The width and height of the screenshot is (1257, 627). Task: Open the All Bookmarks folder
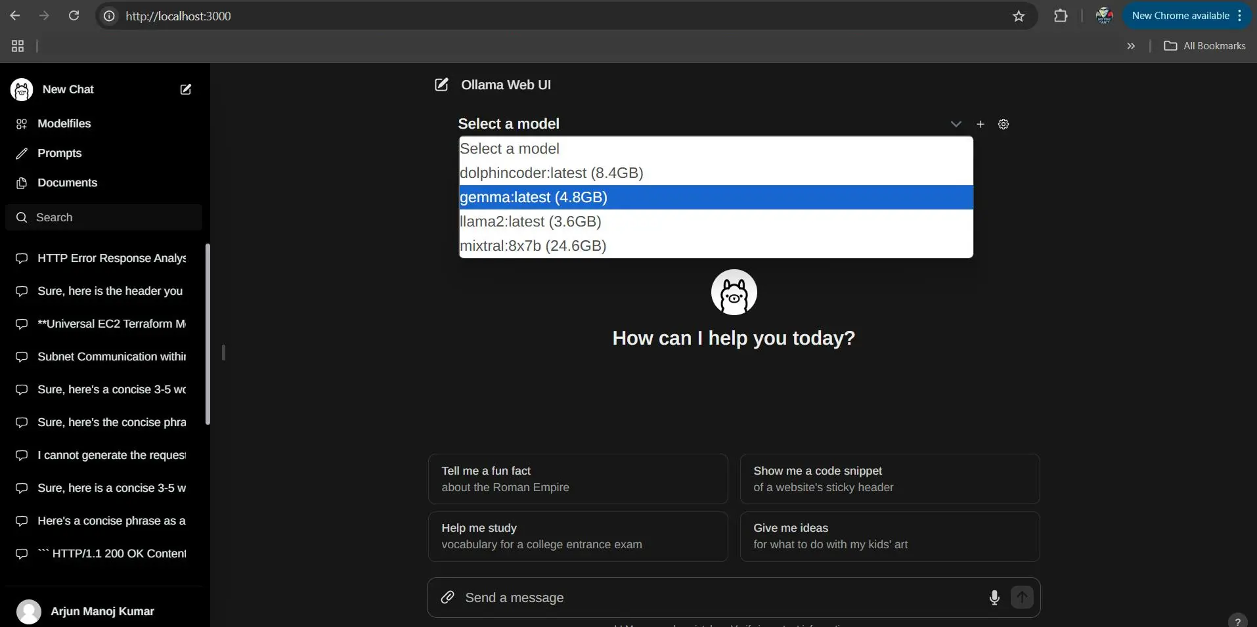pyautogui.click(x=1205, y=46)
